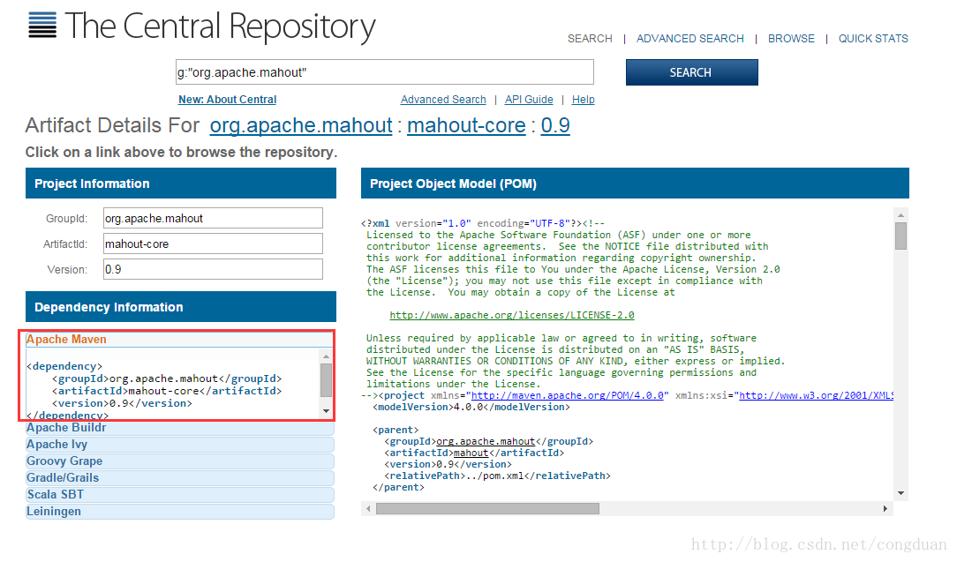The image size is (957, 562).
Task: Click mahout link in parent artifactId
Action: pos(471,453)
